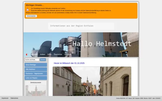Viewport: 162px width, 101px height.
Task: Open the Tourismus menu
Action: (58, 54)
